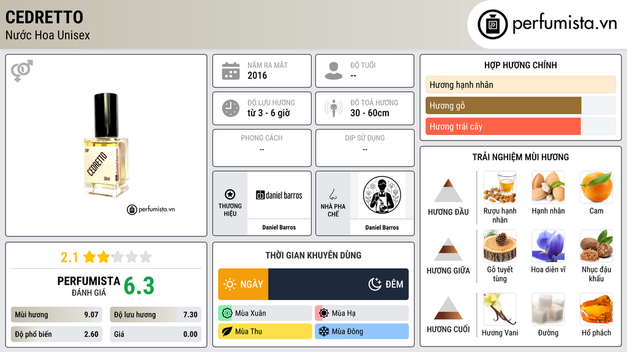Click the Hợp hương chính heading
627x352 pixels.
click(x=520, y=65)
